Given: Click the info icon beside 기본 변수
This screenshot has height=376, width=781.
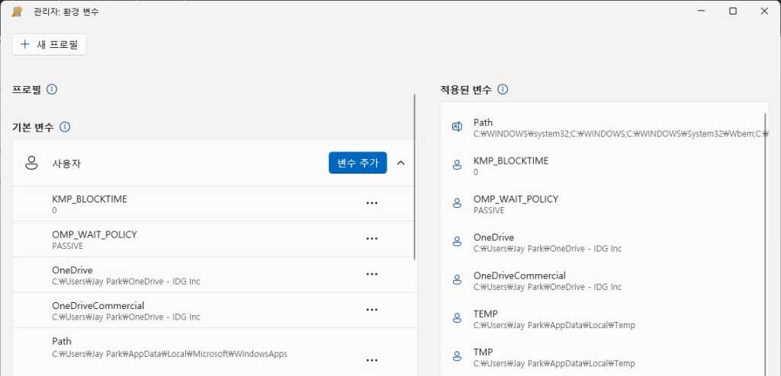Looking at the screenshot, I should tap(65, 127).
